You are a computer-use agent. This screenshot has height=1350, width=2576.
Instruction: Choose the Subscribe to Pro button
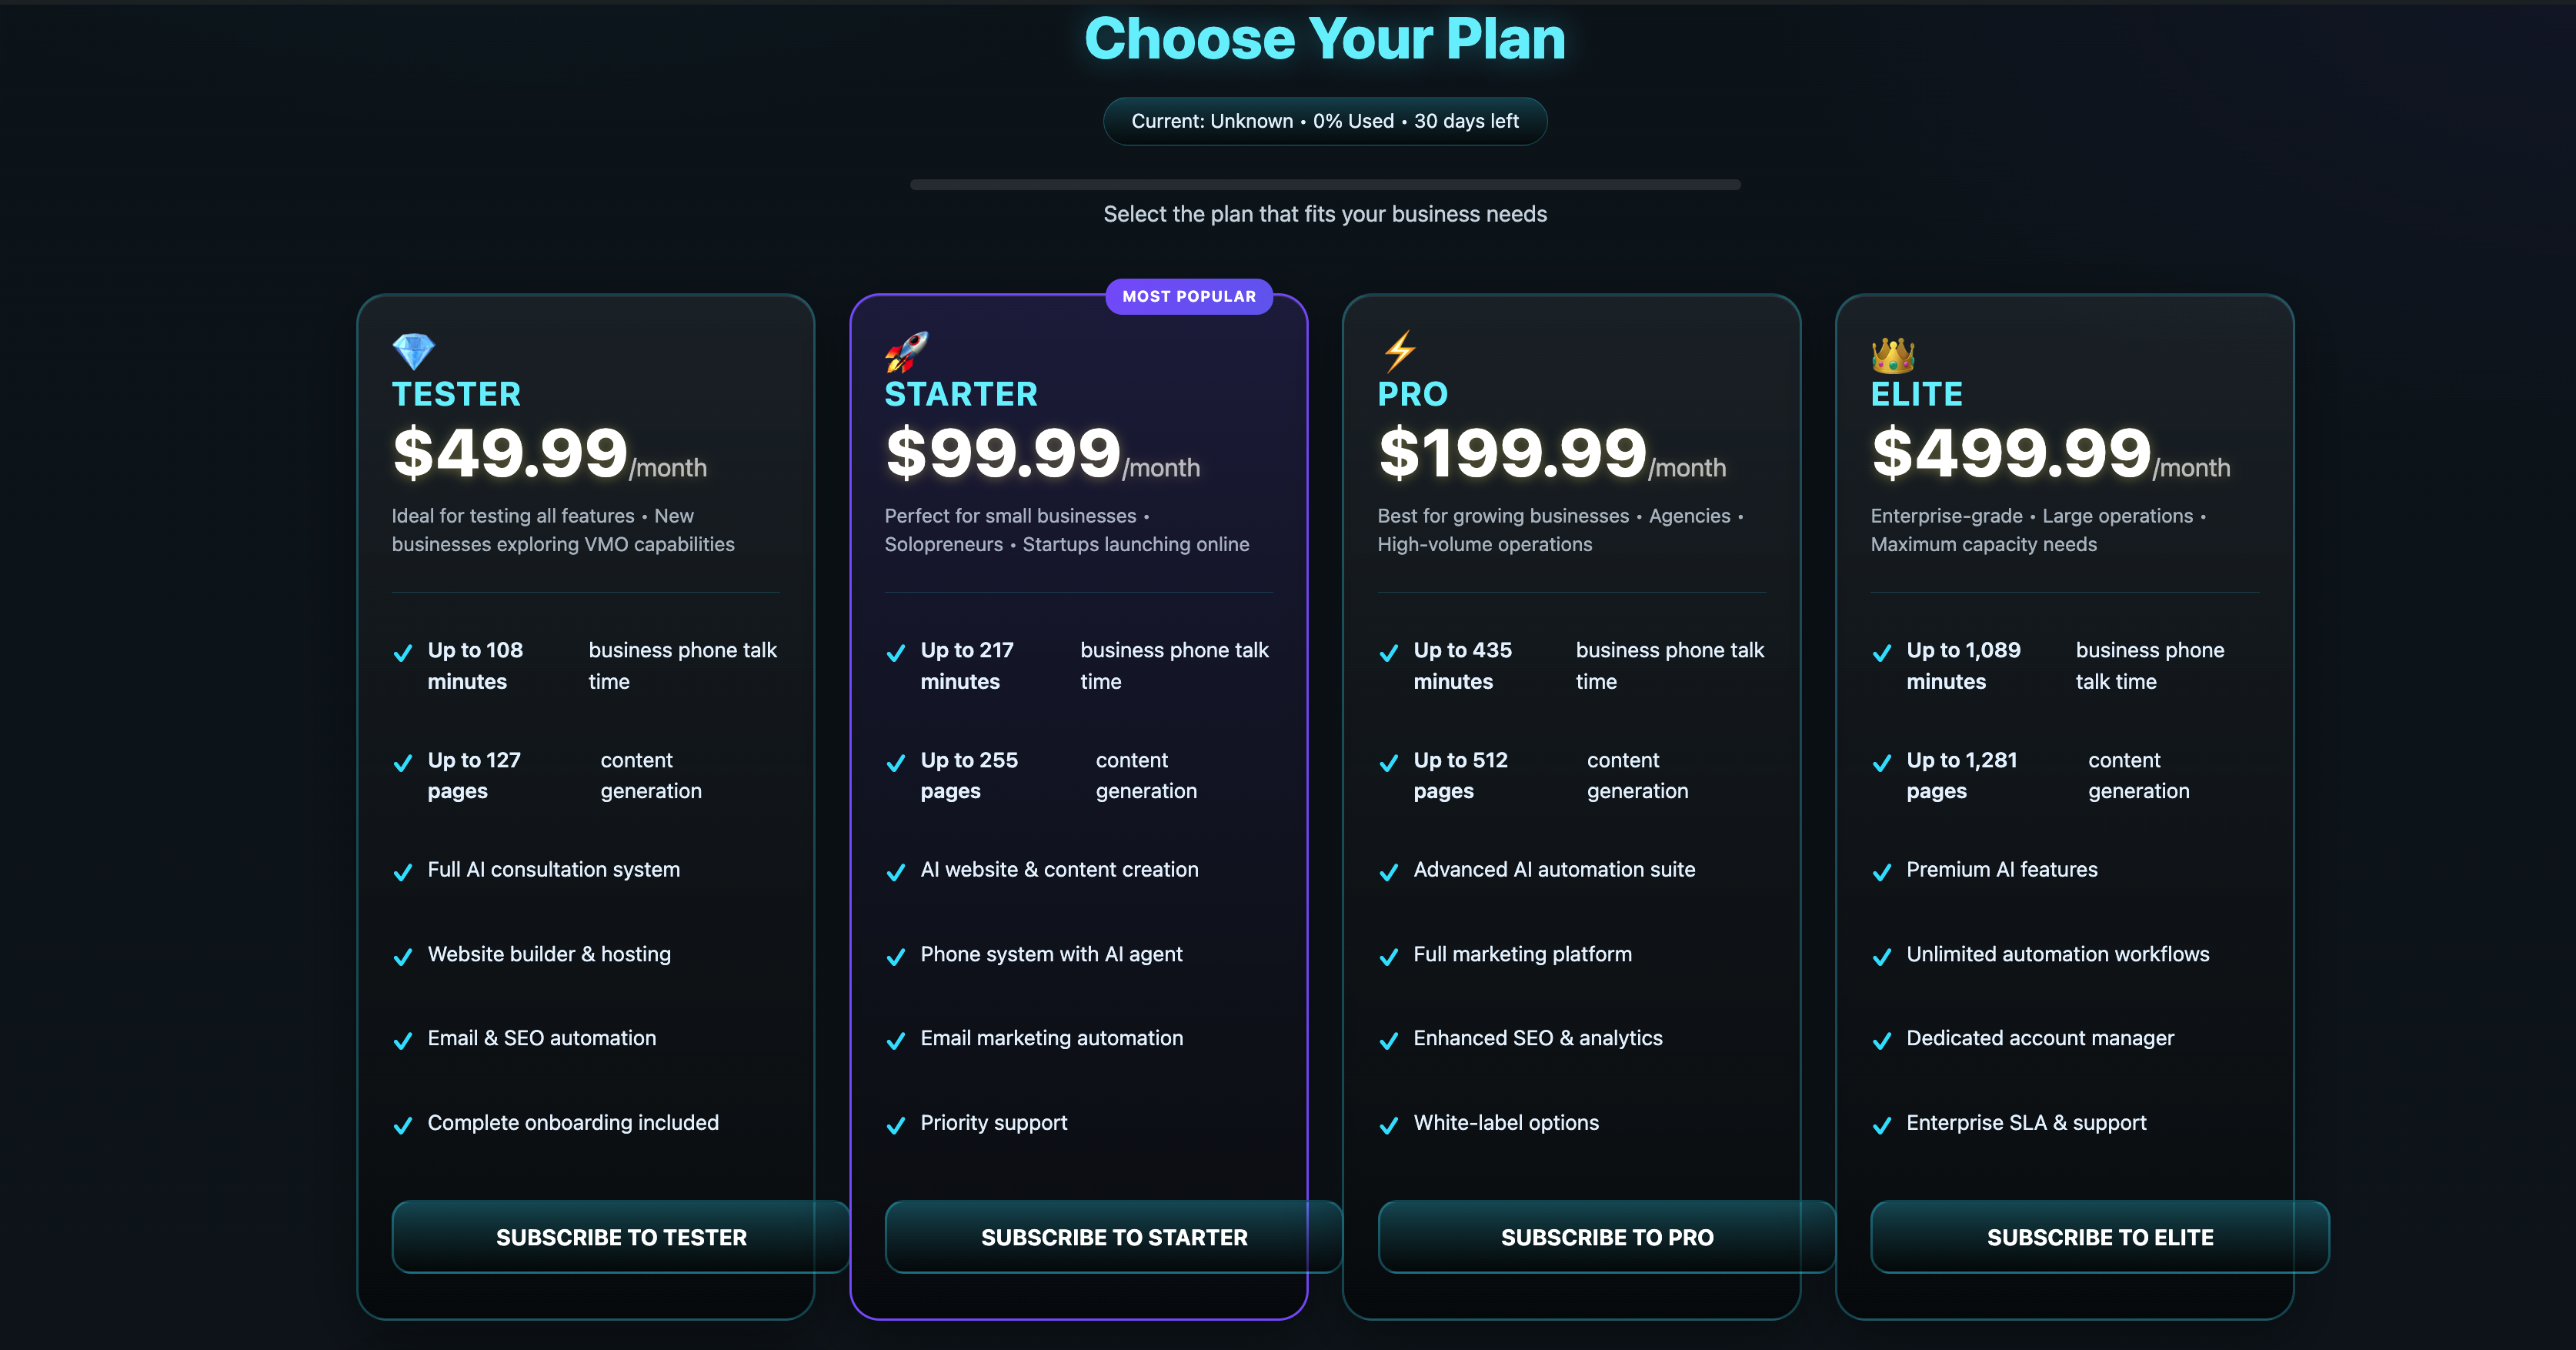click(1606, 1237)
